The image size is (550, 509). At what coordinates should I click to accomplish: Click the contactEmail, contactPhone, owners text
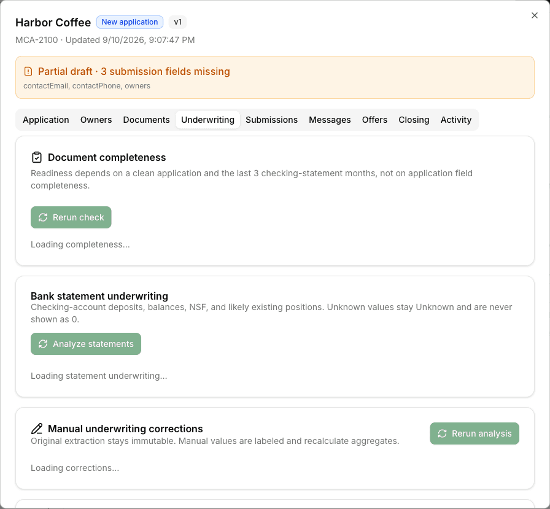click(87, 86)
